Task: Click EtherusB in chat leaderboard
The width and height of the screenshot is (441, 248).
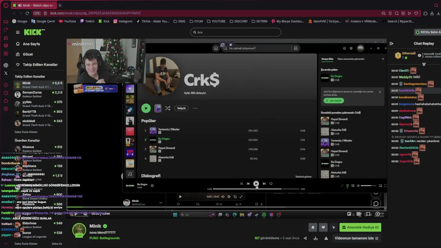Action: click(x=409, y=54)
